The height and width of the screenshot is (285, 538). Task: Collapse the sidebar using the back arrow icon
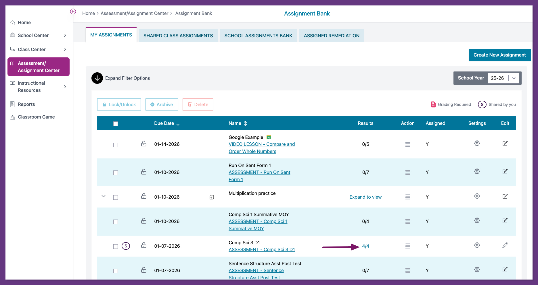pyautogui.click(x=73, y=11)
